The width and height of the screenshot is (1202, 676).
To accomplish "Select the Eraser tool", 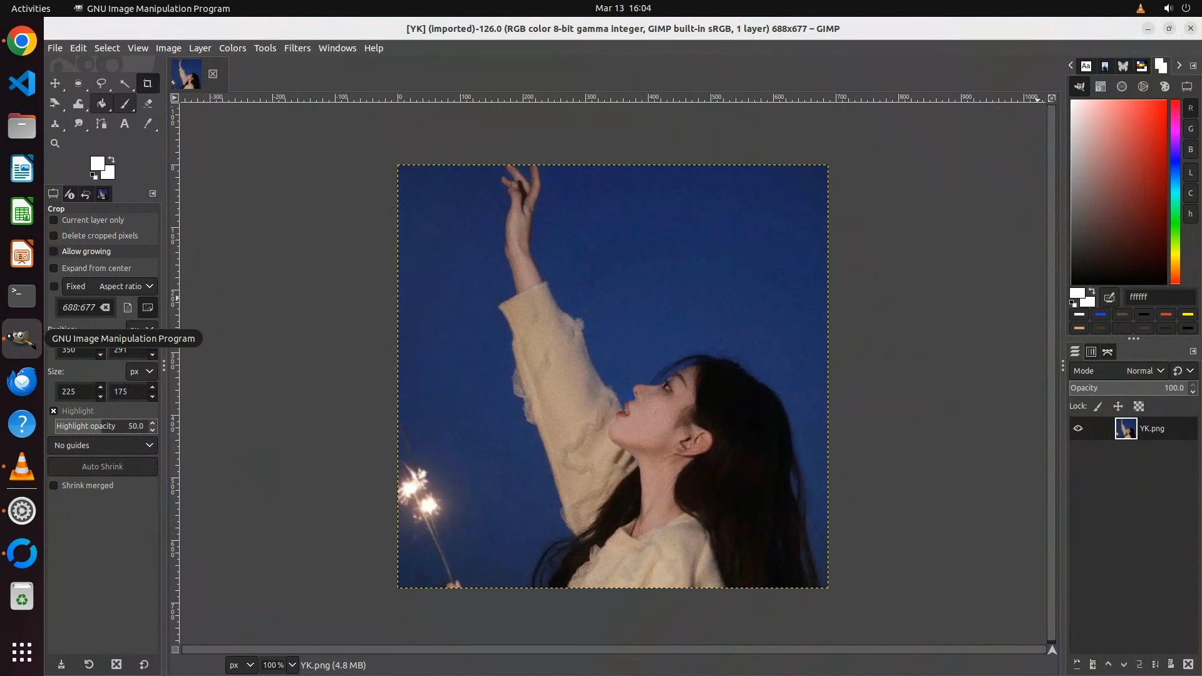I will pyautogui.click(x=148, y=104).
